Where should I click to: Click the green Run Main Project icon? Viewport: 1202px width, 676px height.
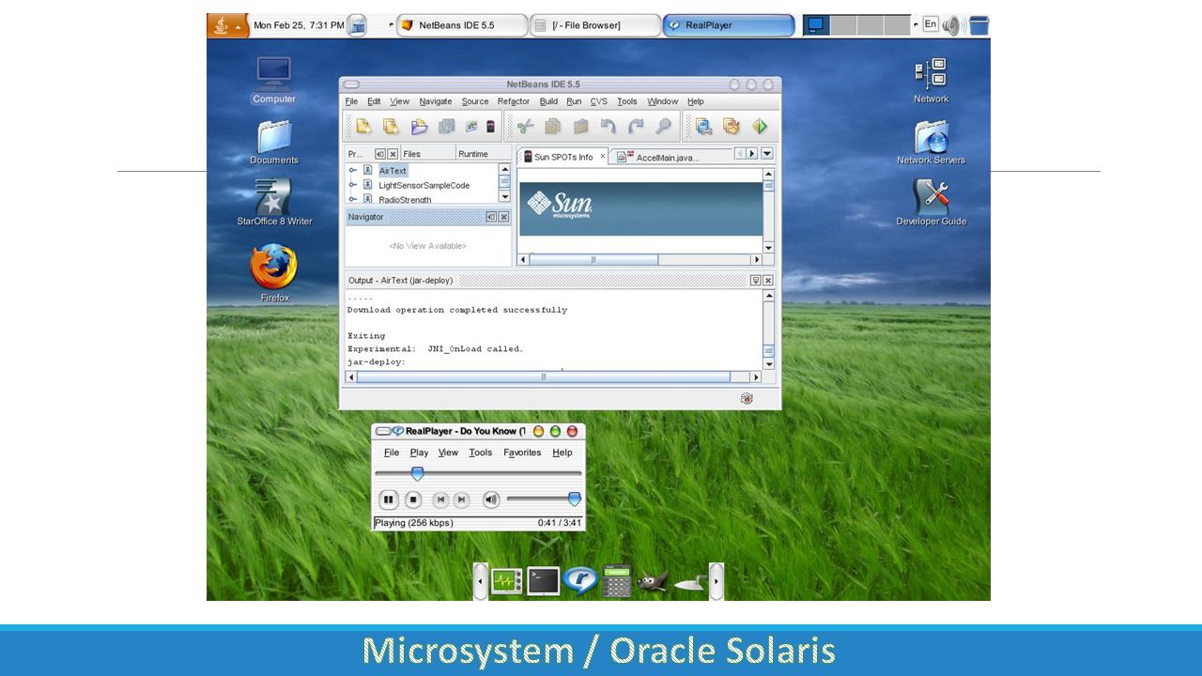pyautogui.click(x=760, y=127)
